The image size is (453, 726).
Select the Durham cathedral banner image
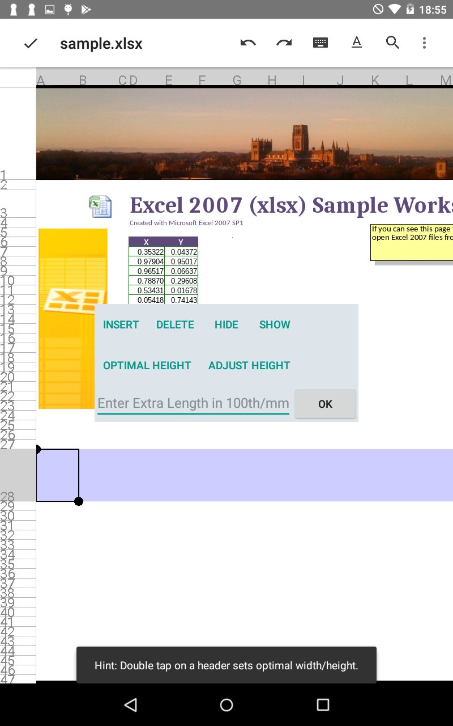point(245,134)
